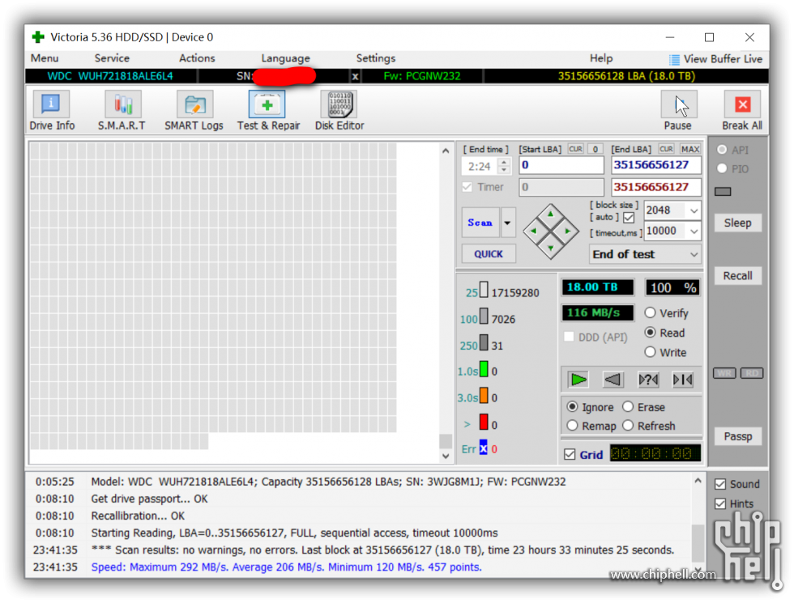
Task: Click the Scan button
Action: click(x=480, y=223)
